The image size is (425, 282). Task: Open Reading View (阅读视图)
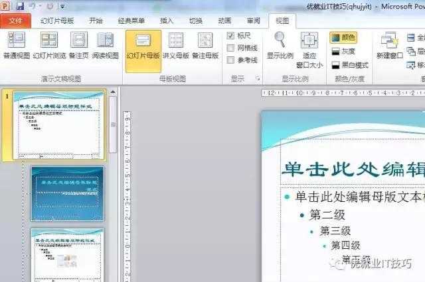click(106, 45)
